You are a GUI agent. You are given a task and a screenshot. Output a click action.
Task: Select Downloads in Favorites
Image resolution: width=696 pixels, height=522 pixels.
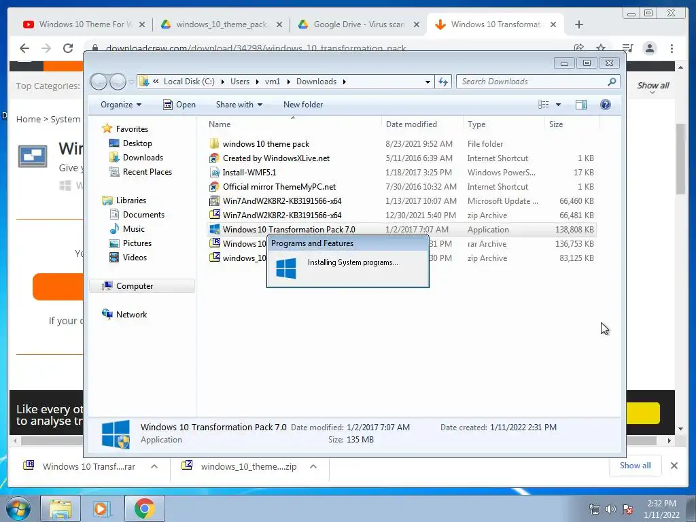click(x=143, y=158)
